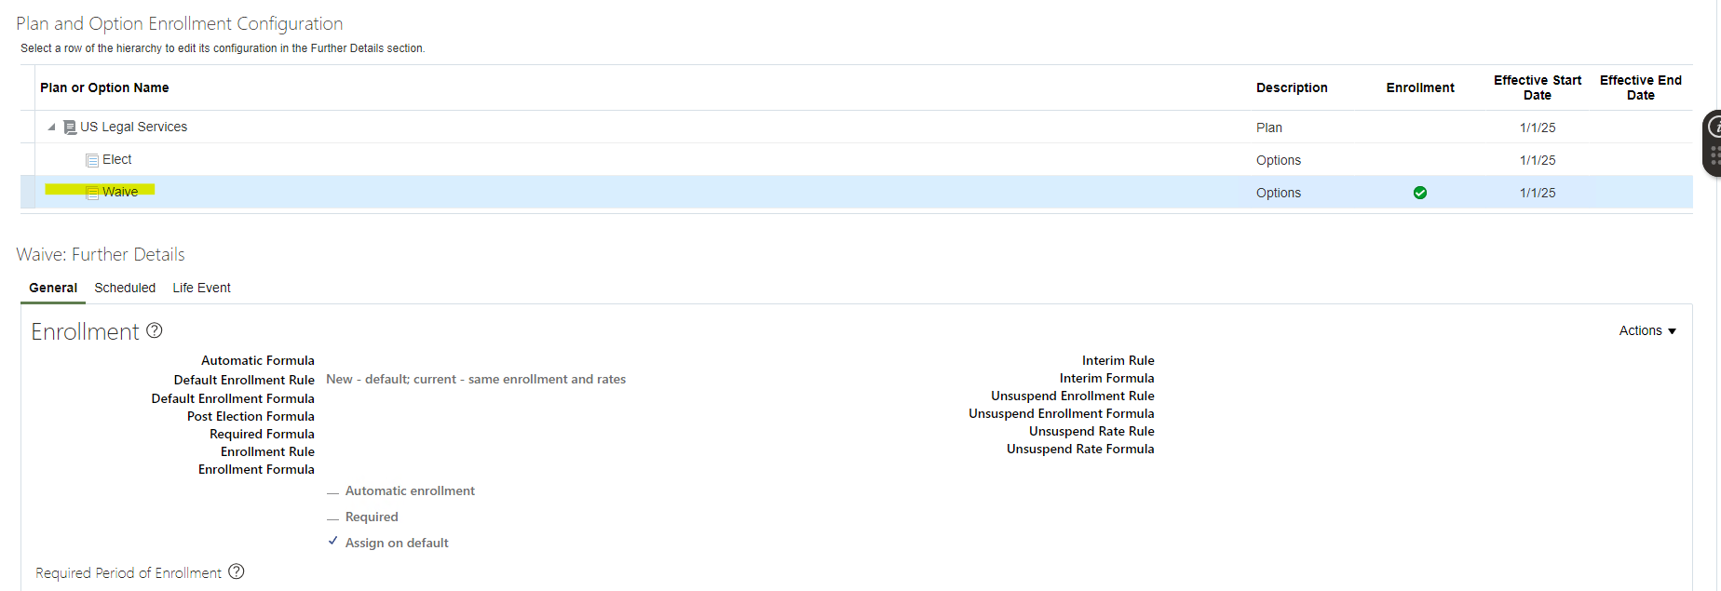Viewport: 1721px width, 591px height.
Task: Click the Default Enrollment Rule value text
Action: pos(476,379)
